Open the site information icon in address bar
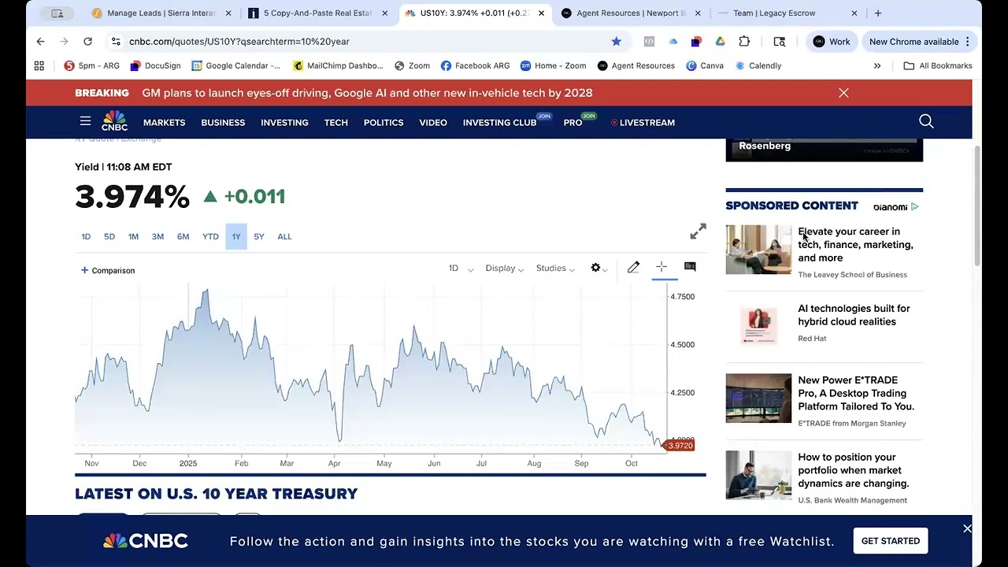The image size is (1008, 567). coord(116,41)
